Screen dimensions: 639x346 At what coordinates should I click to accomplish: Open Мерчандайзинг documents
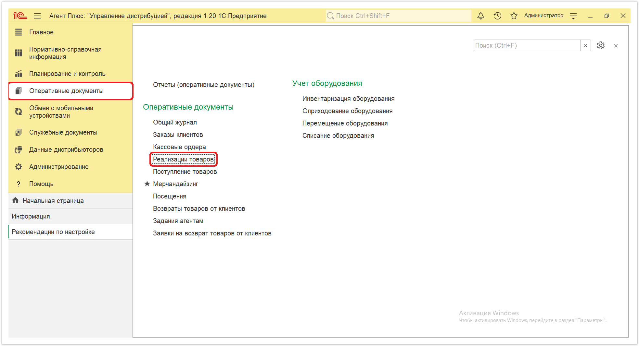point(175,184)
